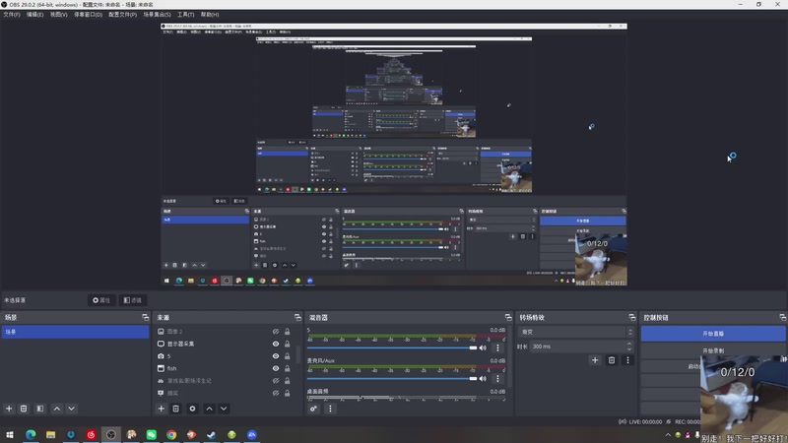This screenshot has width=788, height=443.
Task: Move scene down with arrow in Scenes panel
Action: coord(71,409)
